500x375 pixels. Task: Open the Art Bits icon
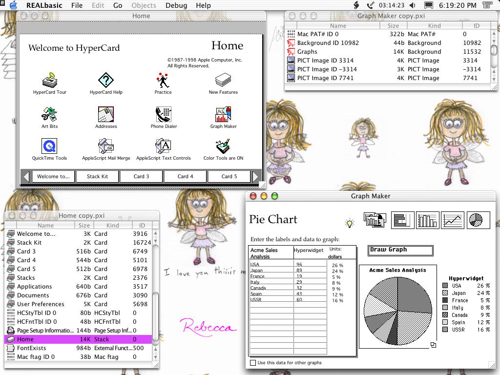[49, 114]
